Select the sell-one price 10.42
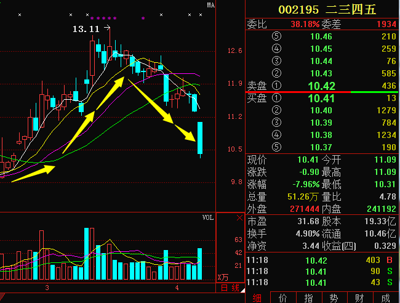400x303 pixels. [x=322, y=86]
